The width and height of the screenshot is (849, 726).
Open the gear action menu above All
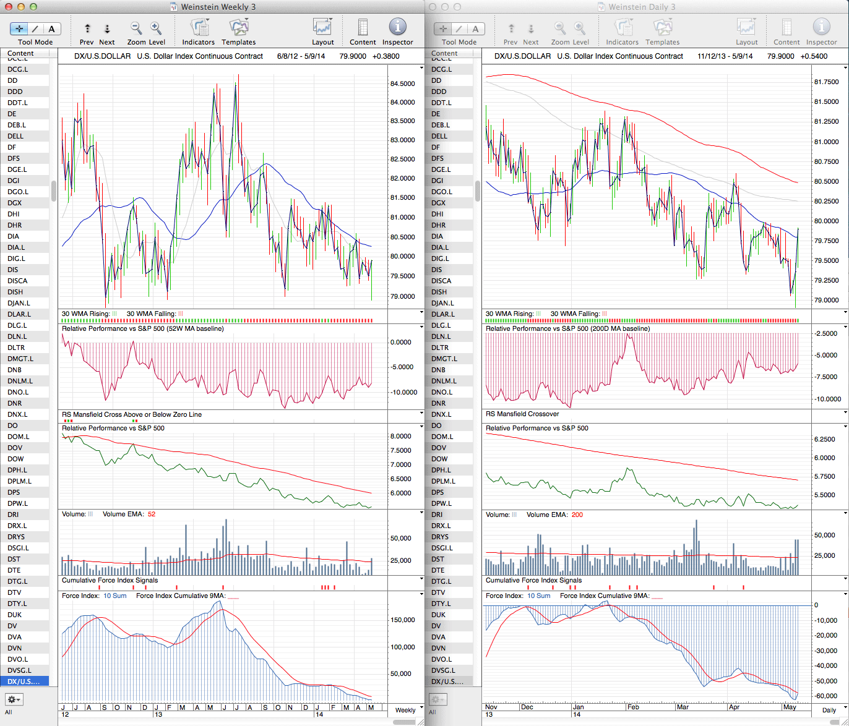point(14,699)
